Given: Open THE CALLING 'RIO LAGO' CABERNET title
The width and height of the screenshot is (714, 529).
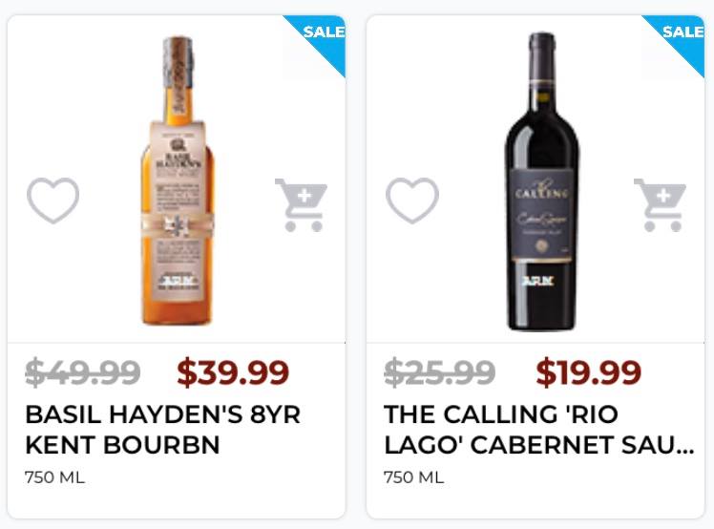Looking at the screenshot, I should (538, 430).
